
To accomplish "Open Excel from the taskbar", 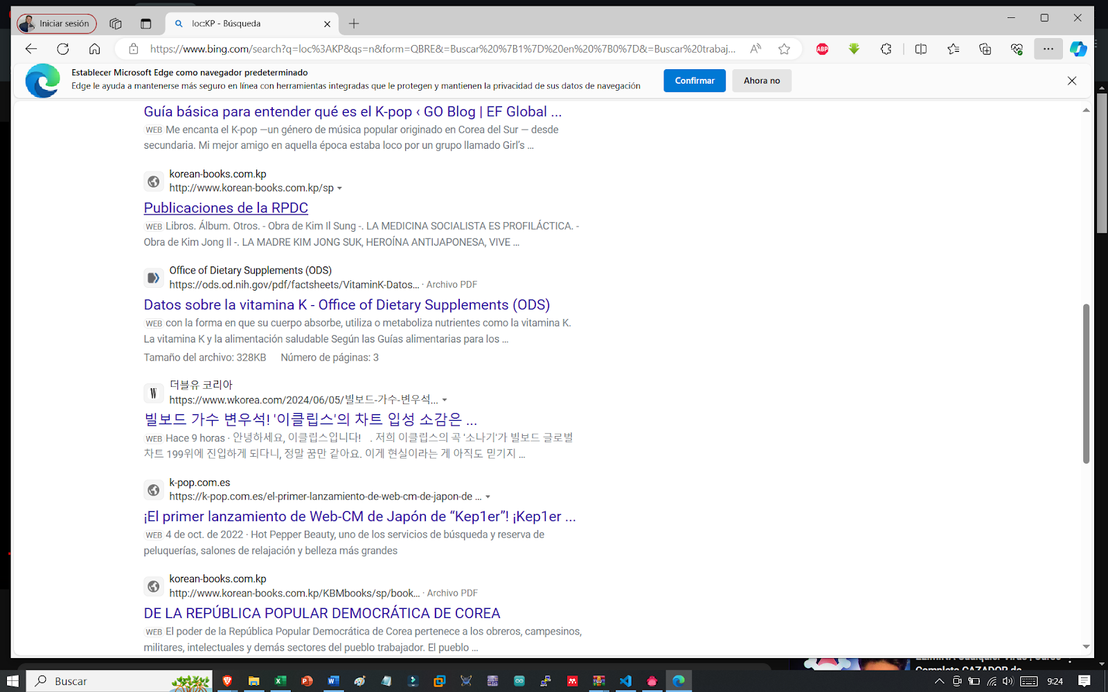I will (280, 681).
